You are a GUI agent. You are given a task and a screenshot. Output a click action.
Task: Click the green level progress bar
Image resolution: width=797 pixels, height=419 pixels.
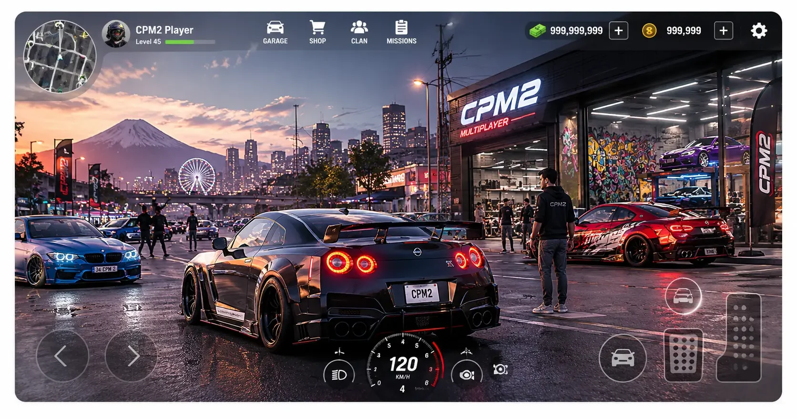coord(190,42)
